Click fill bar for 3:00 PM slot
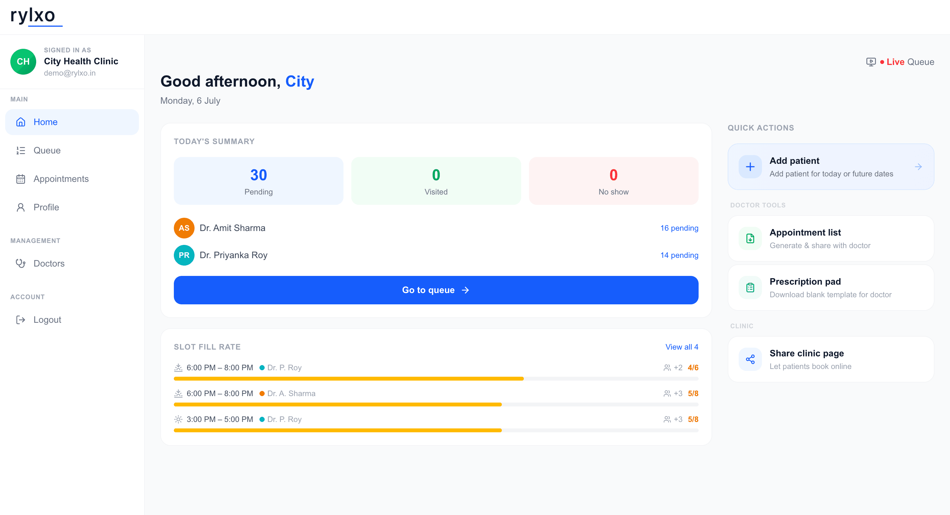This screenshot has width=950, height=515. (436, 430)
